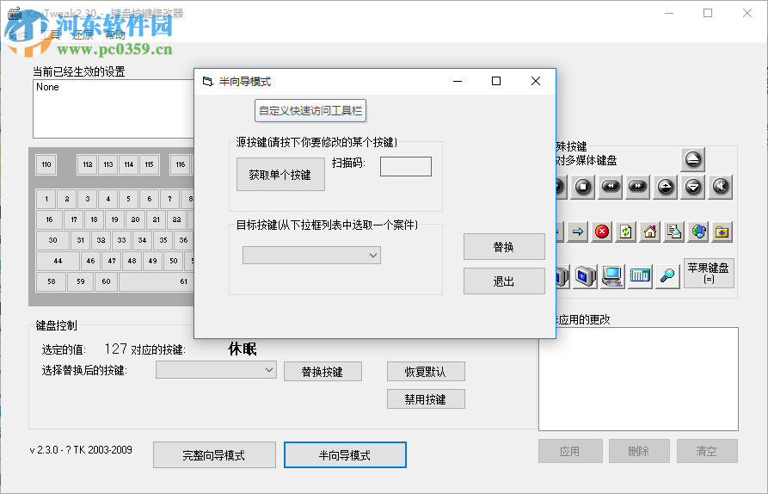
Task: Click the mail envelope key icon
Action: click(x=674, y=232)
